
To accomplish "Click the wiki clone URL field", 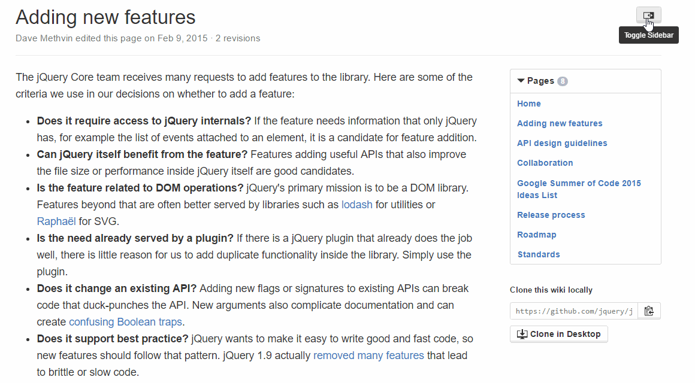I will tap(573, 311).
